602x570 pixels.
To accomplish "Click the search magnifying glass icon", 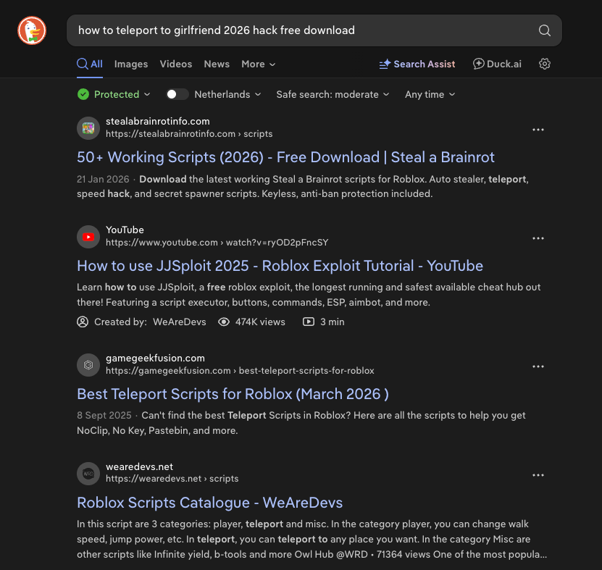I will point(543,30).
